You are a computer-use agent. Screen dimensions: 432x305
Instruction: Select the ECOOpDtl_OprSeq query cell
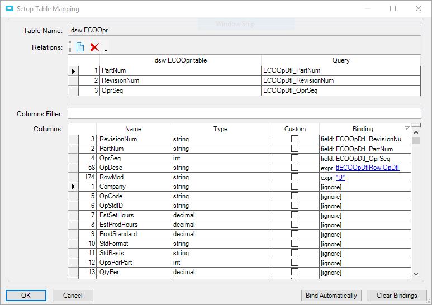coord(289,90)
